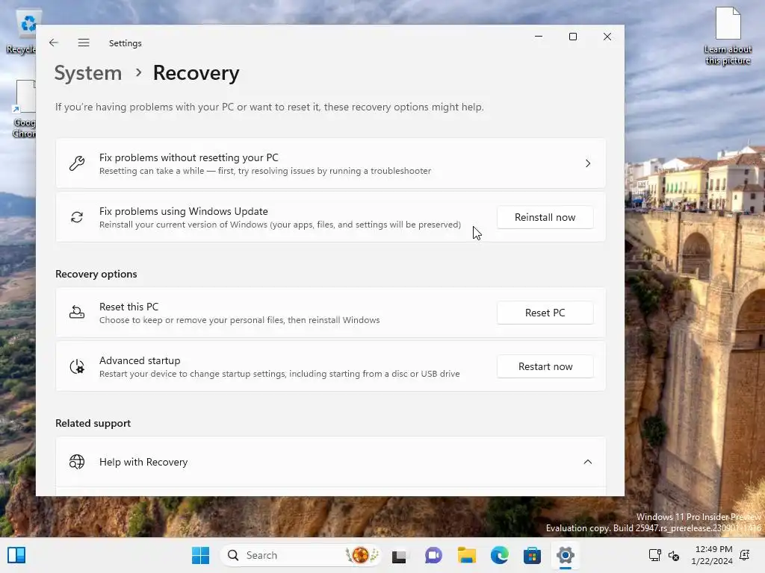
Task: Click the Reset this PC icon
Action: [77, 313]
